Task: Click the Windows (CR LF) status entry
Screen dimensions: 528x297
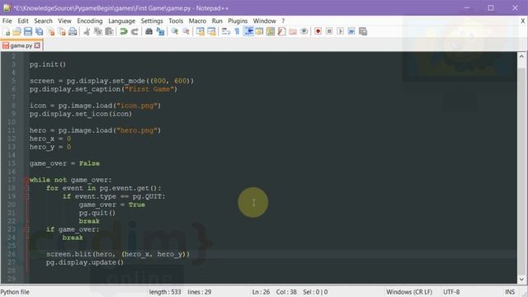Action: tap(409, 292)
